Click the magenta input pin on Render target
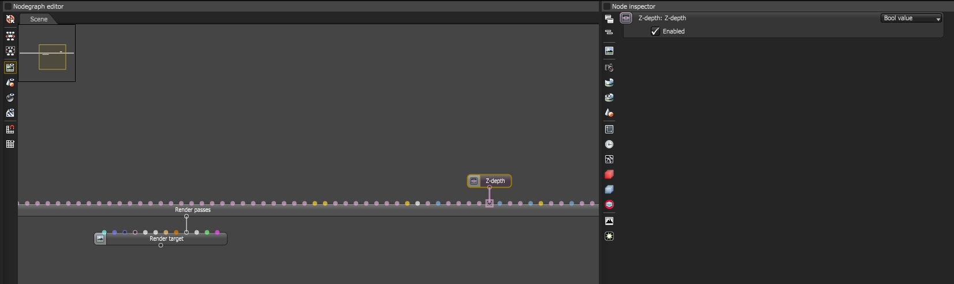The width and height of the screenshot is (954, 284). point(217,233)
